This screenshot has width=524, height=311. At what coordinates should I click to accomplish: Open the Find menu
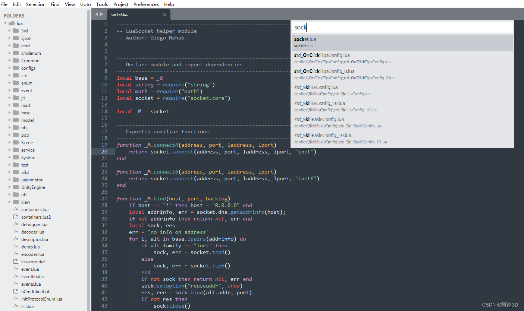tap(55, 4)
